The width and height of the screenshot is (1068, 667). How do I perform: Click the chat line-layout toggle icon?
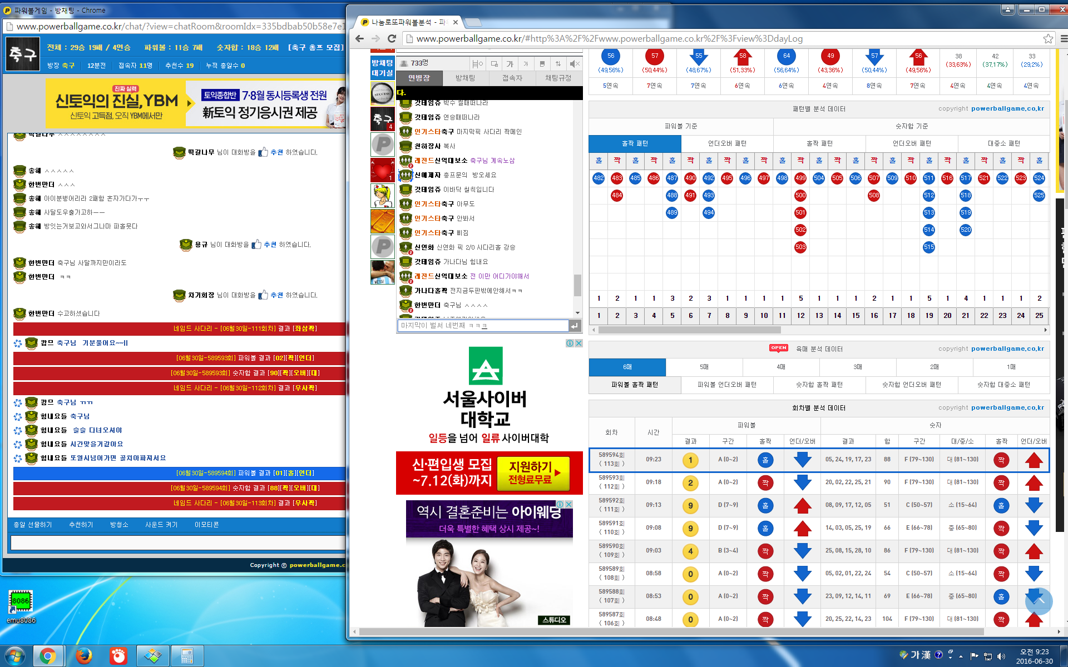pos(477,63)
